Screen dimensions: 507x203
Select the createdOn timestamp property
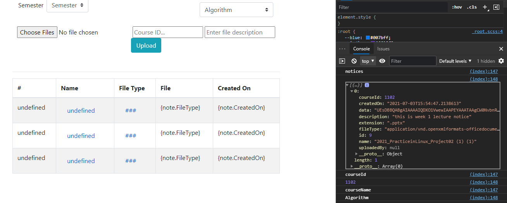pyautogui.click(x=411, y=103)
